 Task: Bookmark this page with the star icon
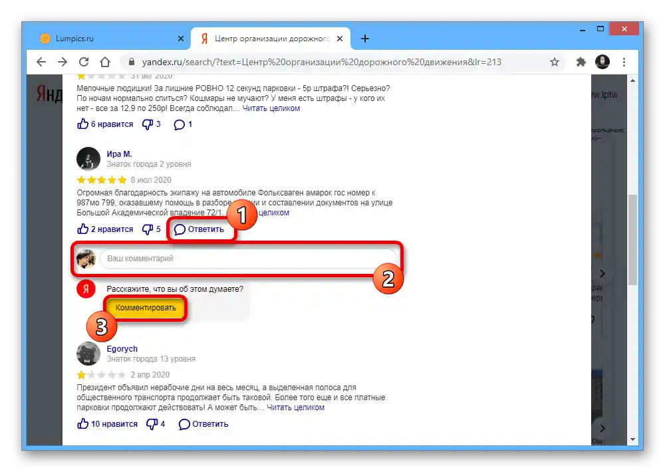tap(555, 62)
